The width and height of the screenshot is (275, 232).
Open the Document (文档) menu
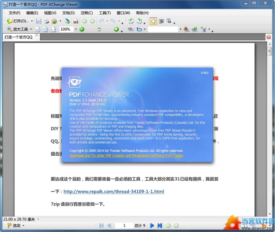click(68, 13)
